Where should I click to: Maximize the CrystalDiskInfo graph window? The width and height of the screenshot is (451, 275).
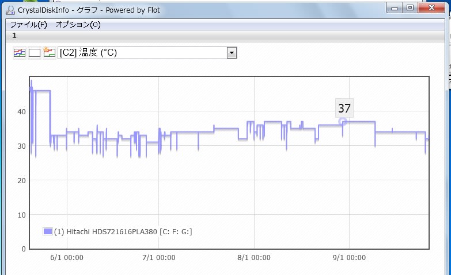(x=410, y=8)
